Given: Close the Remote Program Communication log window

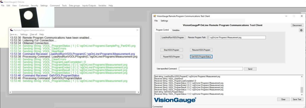Looking at the screenshot, I should pos(137,30).
